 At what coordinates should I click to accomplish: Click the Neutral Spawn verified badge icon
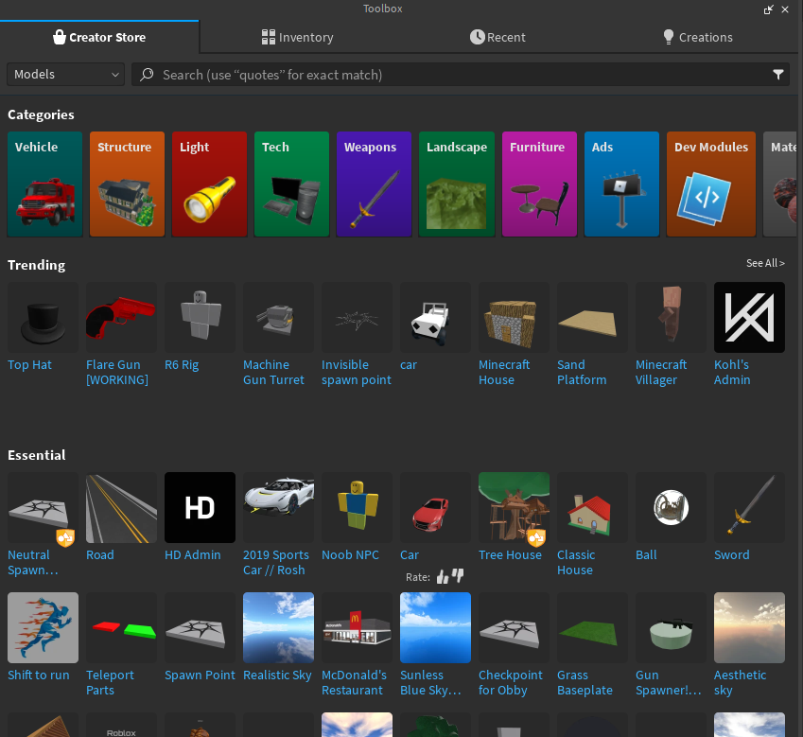coord(65,537)
